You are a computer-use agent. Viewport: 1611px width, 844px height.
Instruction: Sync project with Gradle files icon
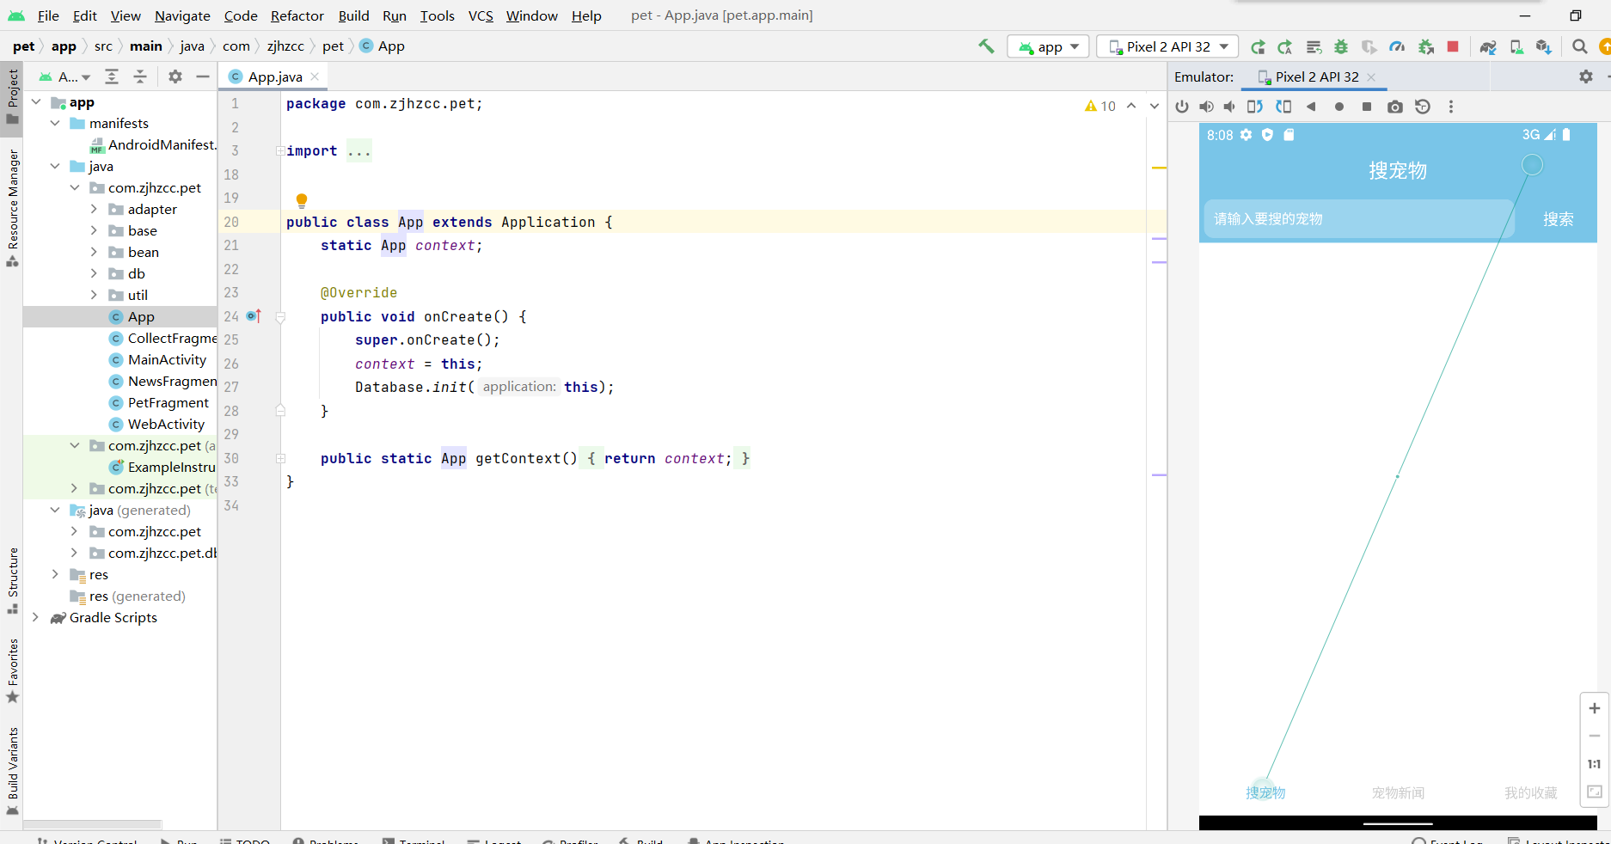pyautogui.click(x=1488, y=47)
